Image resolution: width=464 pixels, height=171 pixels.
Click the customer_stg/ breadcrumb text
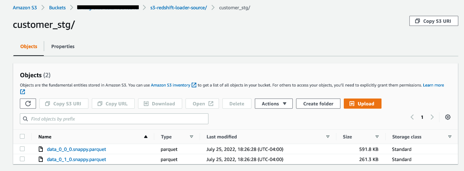click(235, 7)
